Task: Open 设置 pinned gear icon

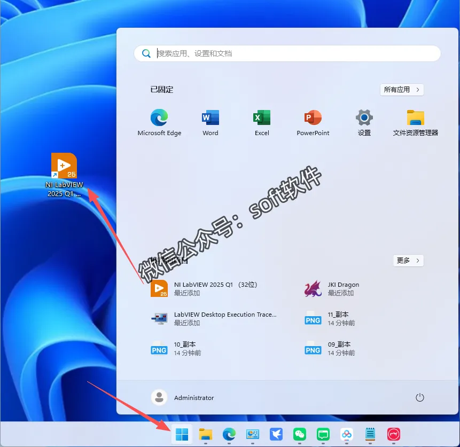Action: coord(364,122)
